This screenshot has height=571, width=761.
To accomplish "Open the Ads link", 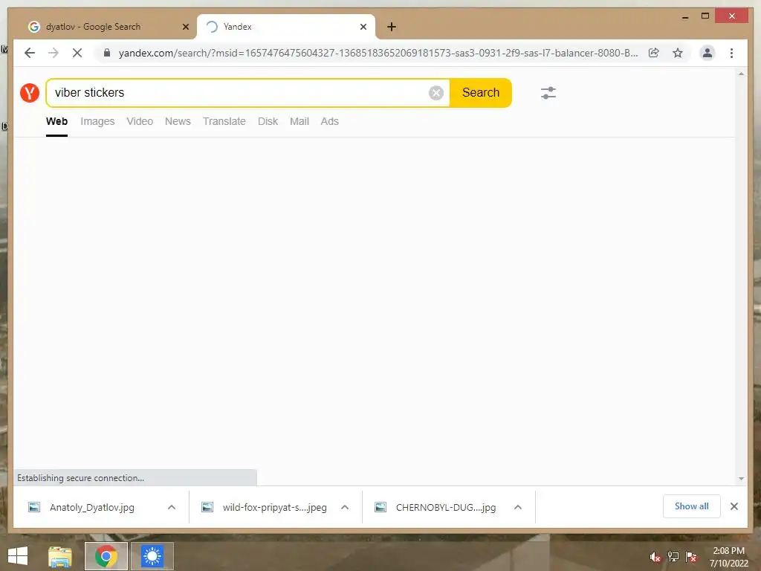I will (x=329, y=121).
